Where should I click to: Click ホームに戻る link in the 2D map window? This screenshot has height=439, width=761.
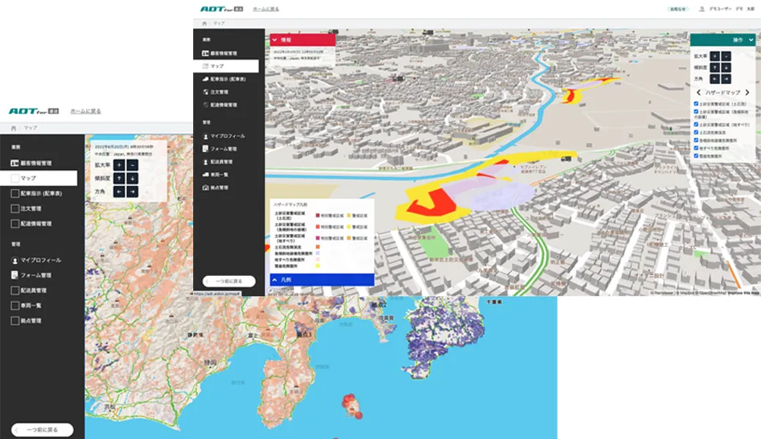(86, 111)
